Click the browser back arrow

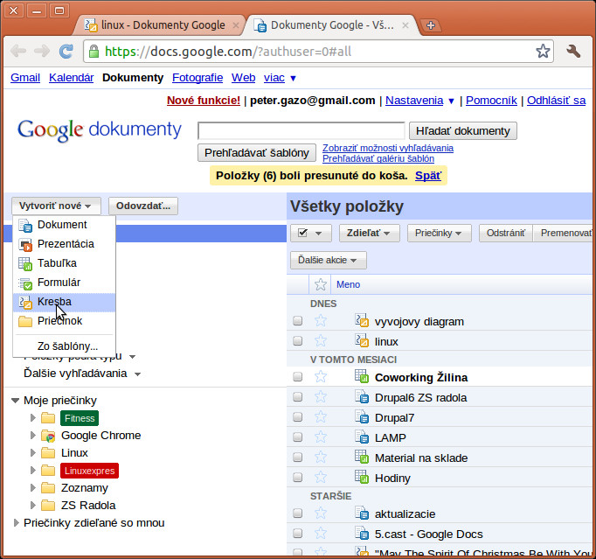(x=18, y=51)
